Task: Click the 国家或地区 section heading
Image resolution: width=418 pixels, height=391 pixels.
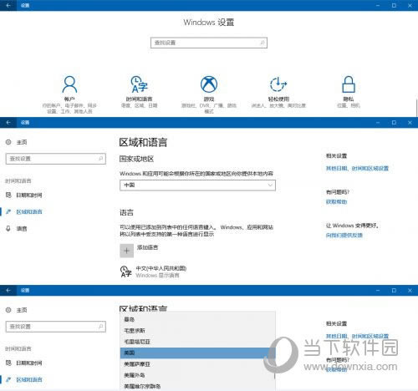Action: click(136, 159)
